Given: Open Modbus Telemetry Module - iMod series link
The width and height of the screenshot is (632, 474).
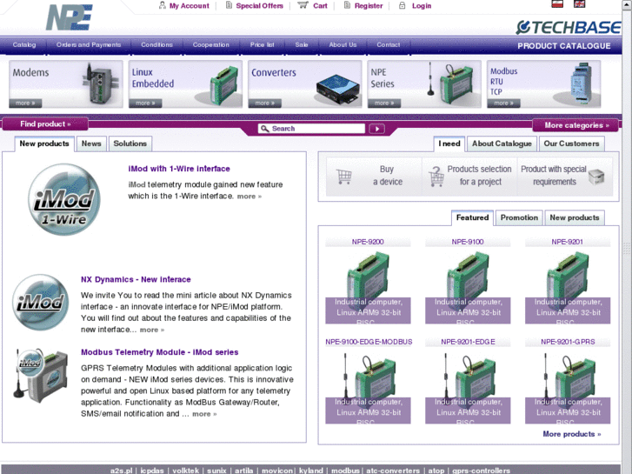Looking at the screenshot, I should click(160, 352).
